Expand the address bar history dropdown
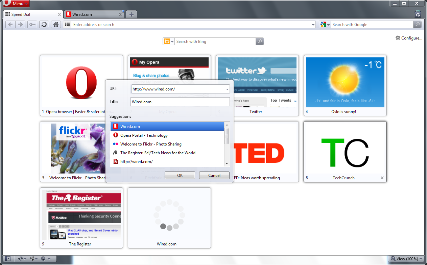Image resolution: width=427 pixels, height=265 pixels. 313,24
